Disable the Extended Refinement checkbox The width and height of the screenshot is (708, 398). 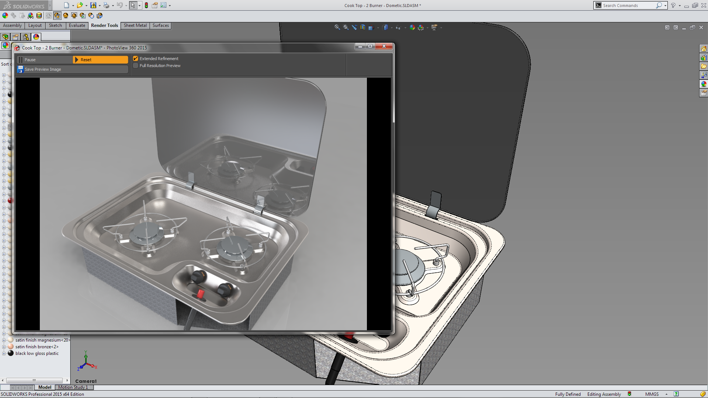136,59
